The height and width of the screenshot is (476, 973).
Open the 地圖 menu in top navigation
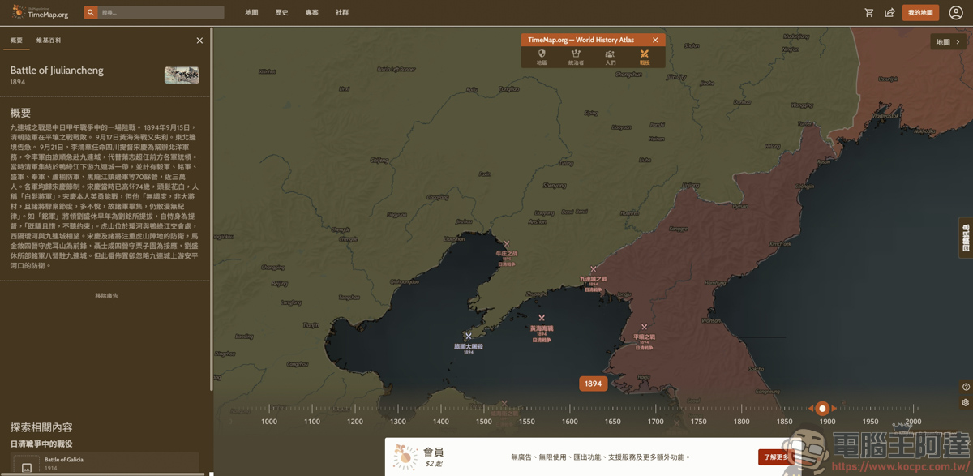[x=251, y=13]
